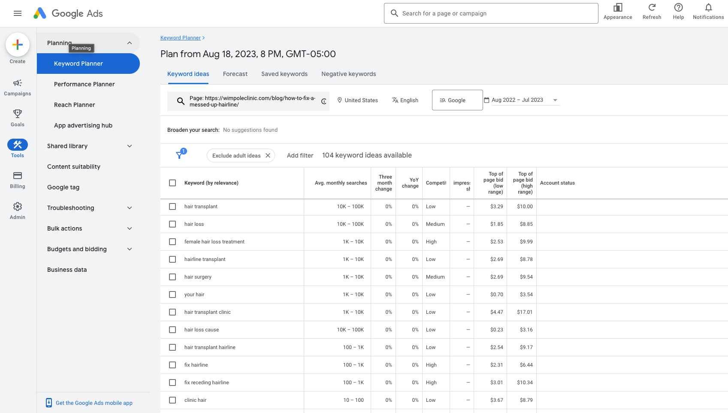Check the your hair row
Screen dimensions: 728x413
[x=172, y=295]
